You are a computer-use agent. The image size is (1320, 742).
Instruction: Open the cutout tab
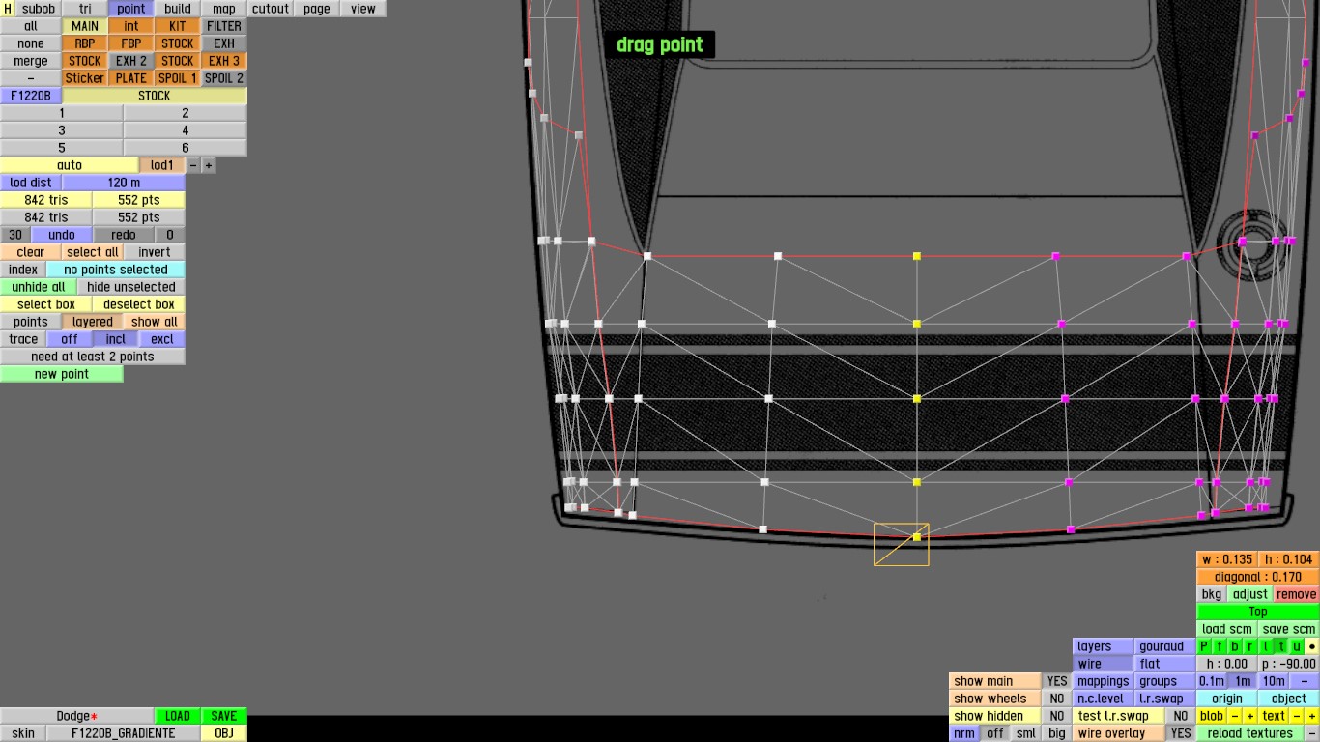coord(271,9)
